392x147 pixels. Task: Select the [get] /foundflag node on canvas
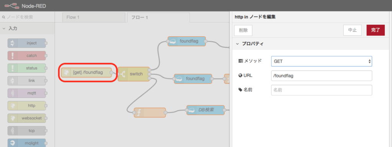pyautogui.click(x=86, y=73)
